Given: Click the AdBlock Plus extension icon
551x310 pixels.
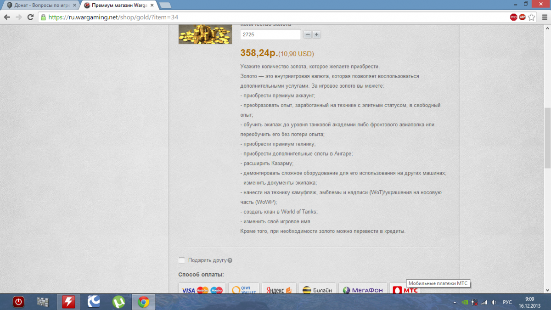Looking at the screenshot, I should tap(523, 17).
